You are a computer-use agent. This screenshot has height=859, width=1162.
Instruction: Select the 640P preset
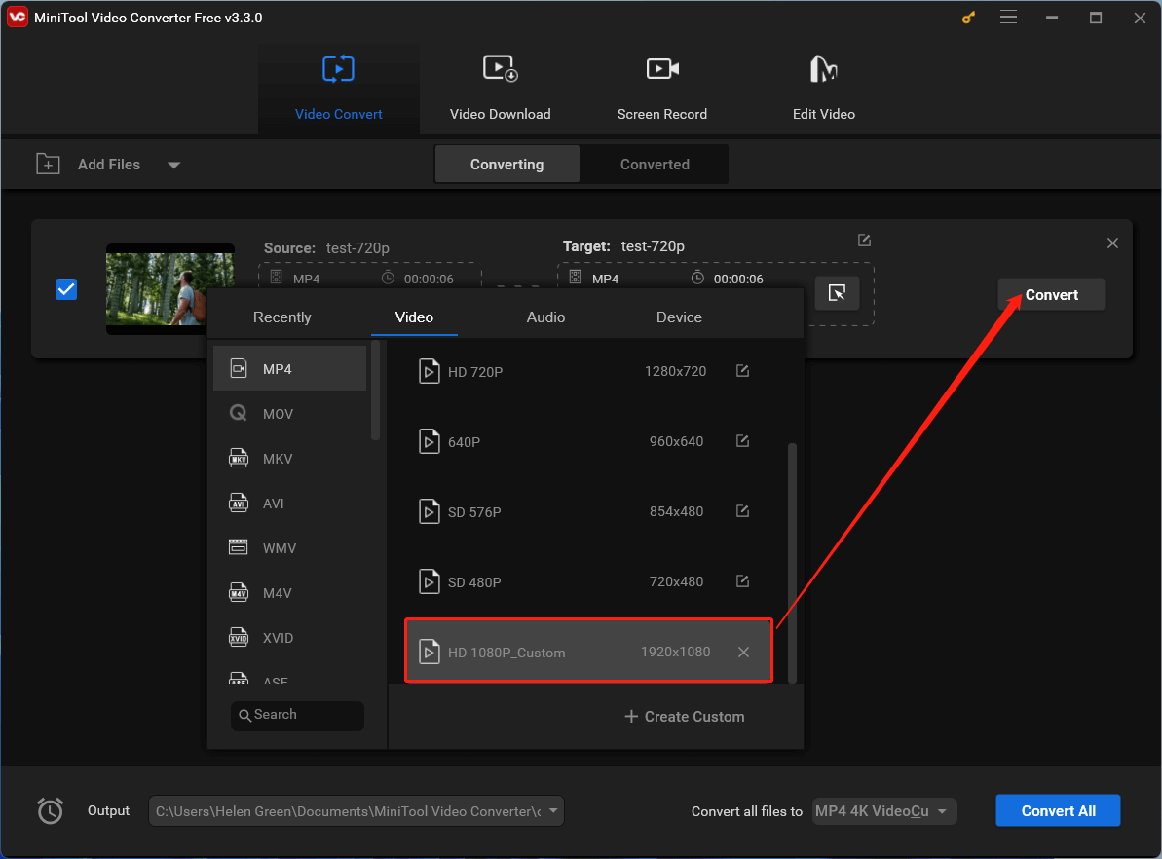coord(588,442)
